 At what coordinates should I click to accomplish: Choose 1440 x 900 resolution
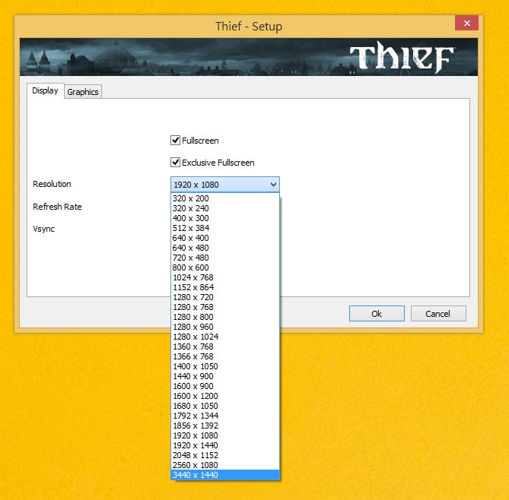(x=225, y=376)
